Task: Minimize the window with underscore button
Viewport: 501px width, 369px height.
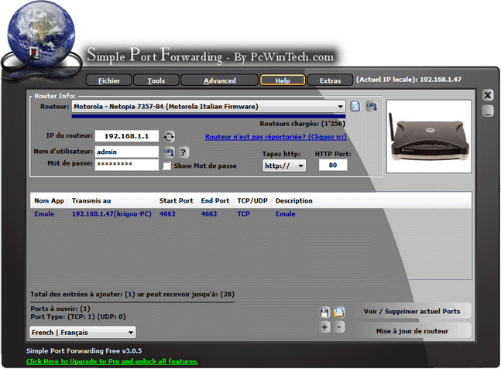Action: coord(488,111)
